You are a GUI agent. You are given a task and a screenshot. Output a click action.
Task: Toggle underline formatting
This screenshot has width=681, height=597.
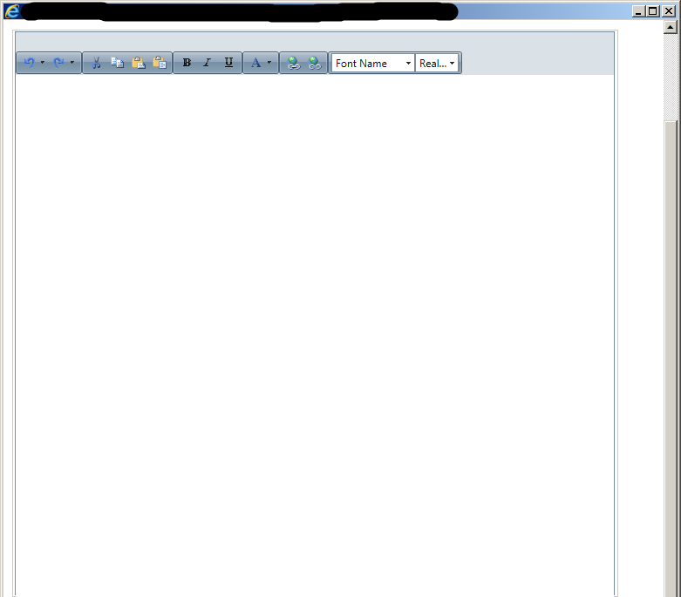coord(228,63)
